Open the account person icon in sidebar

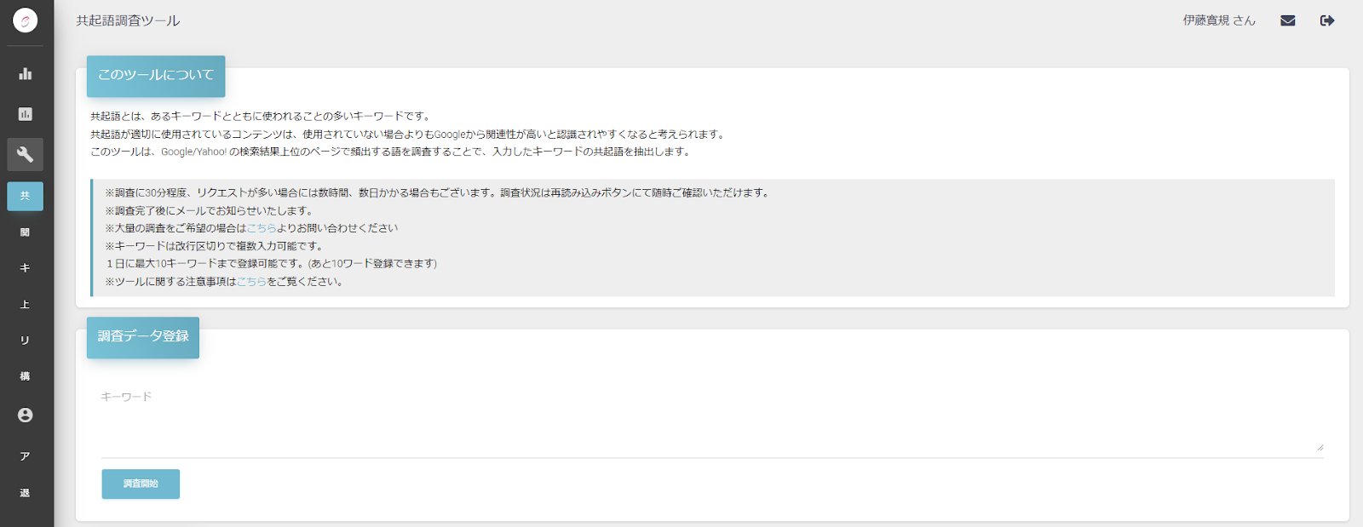(x=26, y=415)
